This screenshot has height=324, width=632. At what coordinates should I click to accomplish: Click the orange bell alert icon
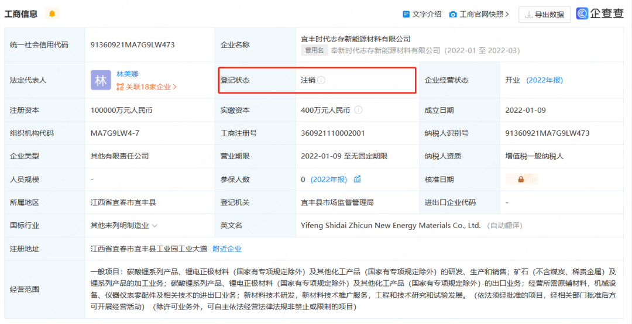pyautogui.click(x=52, y=13)
